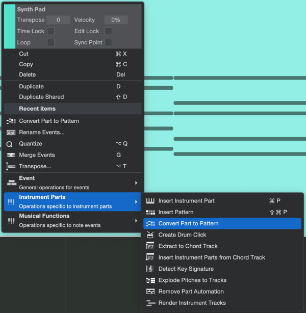Click the Recent items header

73,109
